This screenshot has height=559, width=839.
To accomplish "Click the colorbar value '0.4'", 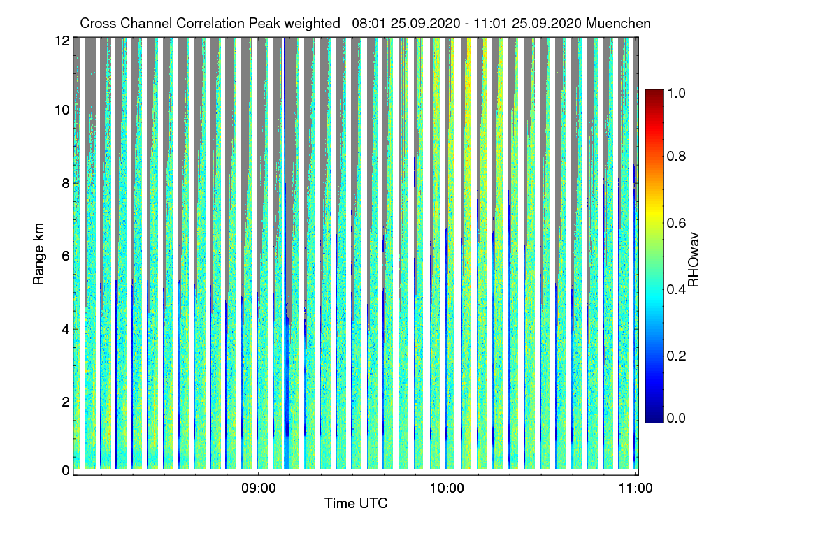I will tap(677, 289).
